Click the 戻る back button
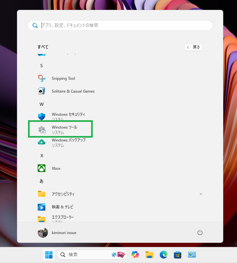 click(193, 47)
